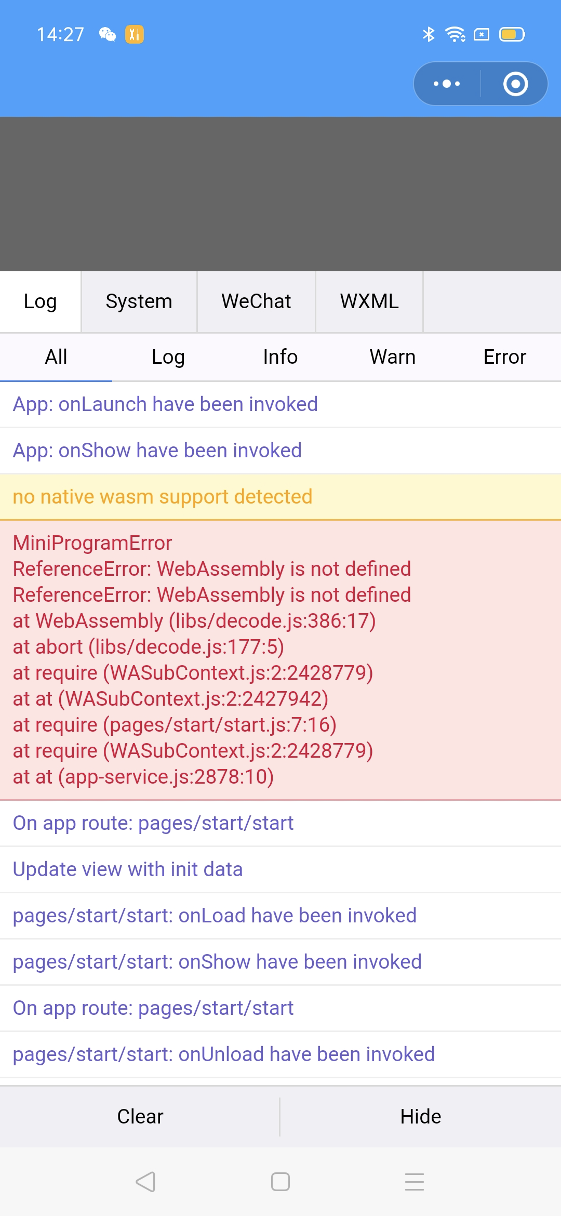Hide the vConsole panel
This screenshot has width=561, height=1216.
click(x=421, y=1116)
